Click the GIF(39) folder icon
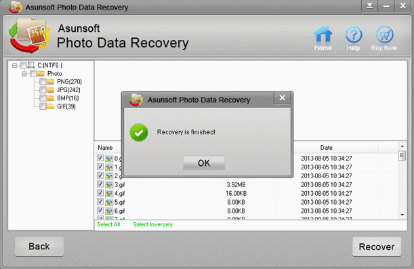 point(50,106)
